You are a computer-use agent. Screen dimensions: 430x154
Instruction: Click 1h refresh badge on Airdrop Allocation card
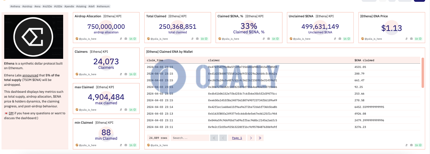pyautogui.click(x=132, y=39)
